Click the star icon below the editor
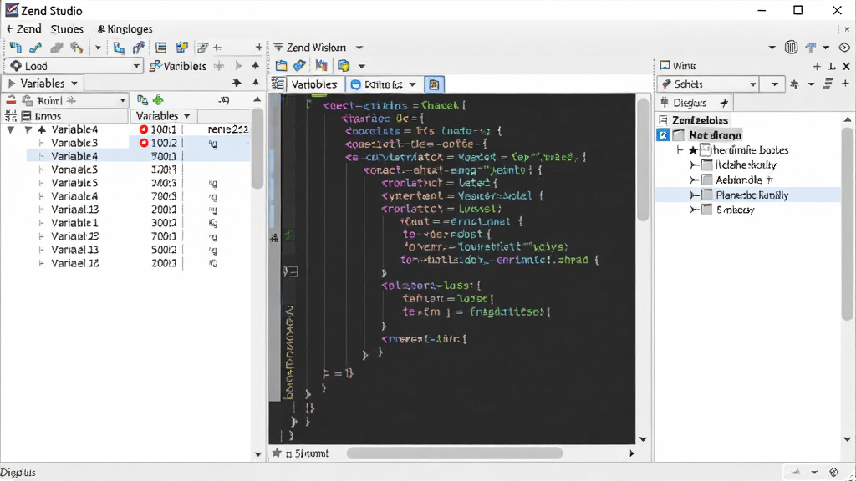This screenshot has width=856, height=481. 277,453
